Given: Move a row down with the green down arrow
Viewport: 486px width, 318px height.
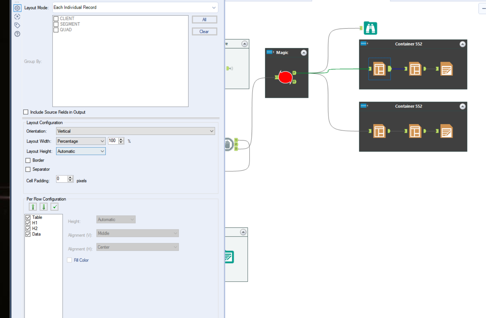Looking at the screenshot, I should coord(43,206).
